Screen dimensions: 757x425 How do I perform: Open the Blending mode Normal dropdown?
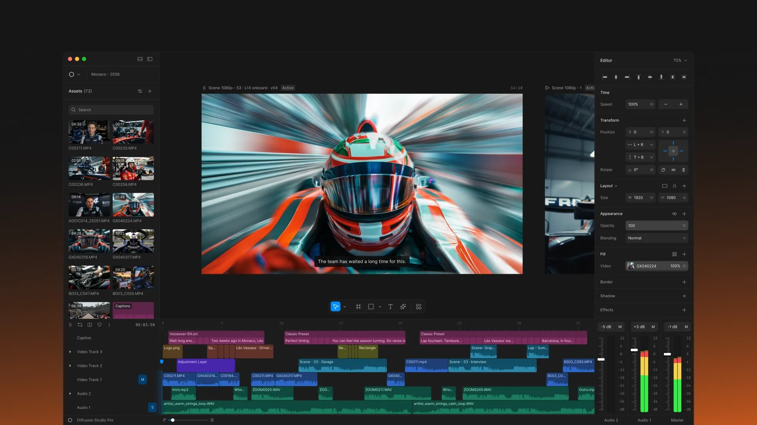[x=656, y=238]
